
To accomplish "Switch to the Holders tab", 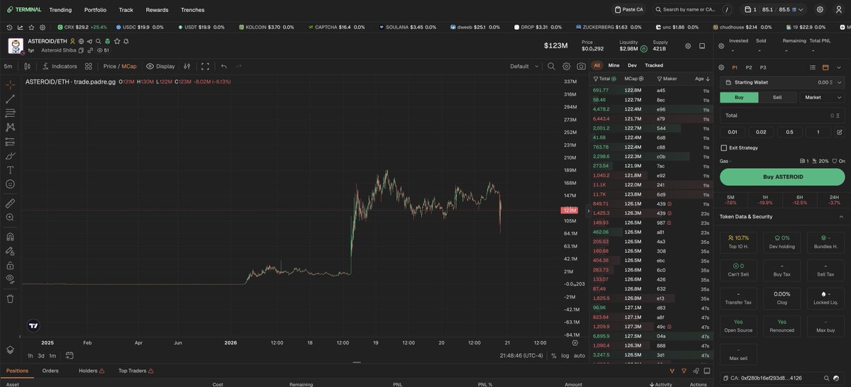I will pyautogui.click(x=91, y=371).
